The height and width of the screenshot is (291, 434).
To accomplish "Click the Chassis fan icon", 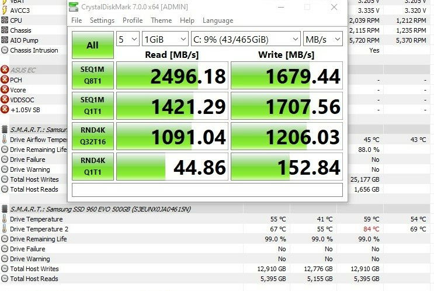I will (x=5, y=30).
